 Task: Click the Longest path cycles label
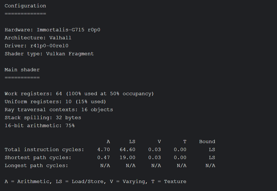tap(36, 166)
